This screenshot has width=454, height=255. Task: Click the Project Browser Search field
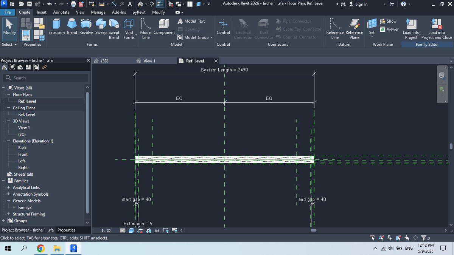click(45, 78)
